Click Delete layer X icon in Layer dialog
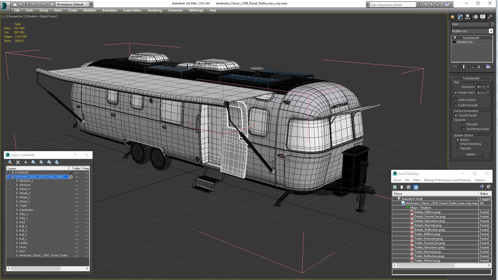 [x=18, y=162]
